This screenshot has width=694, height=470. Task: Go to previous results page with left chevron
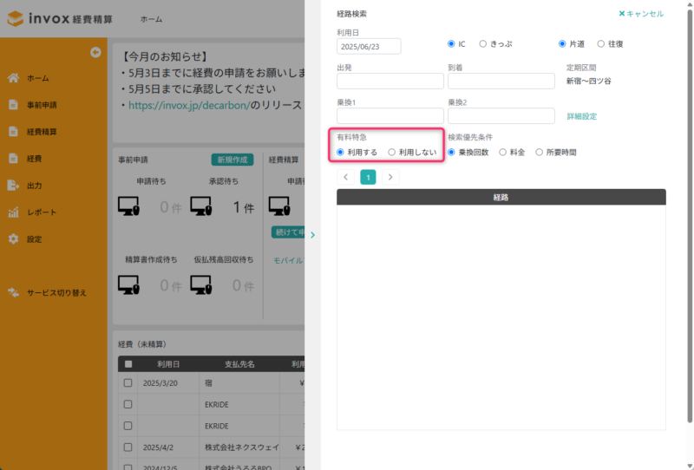click(x=345, y=177)
